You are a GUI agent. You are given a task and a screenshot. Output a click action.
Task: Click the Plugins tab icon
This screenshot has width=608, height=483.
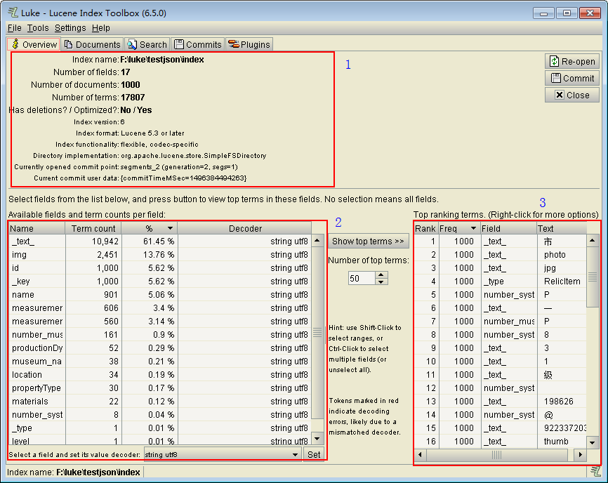pyautogui.click(x=233, y=44)
